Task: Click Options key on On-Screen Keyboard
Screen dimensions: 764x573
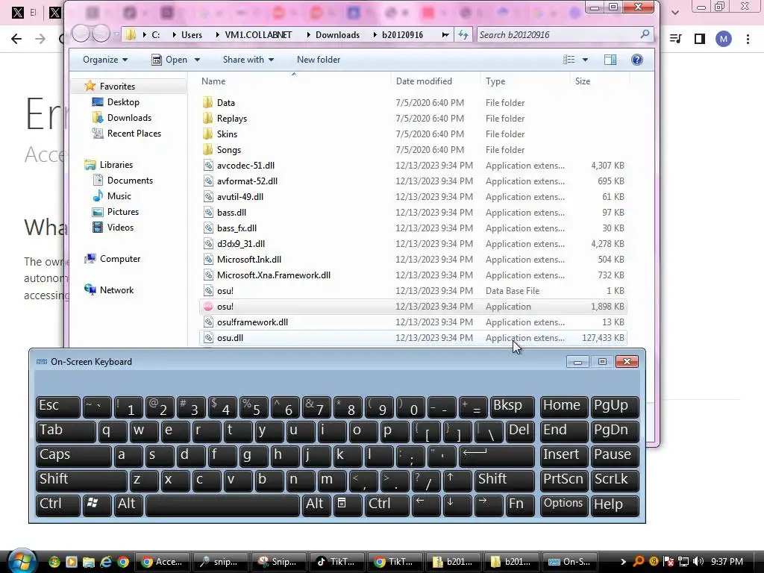Action: (564, 505)
